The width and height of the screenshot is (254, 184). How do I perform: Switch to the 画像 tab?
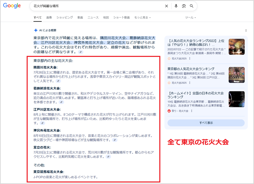click(49, 17)
